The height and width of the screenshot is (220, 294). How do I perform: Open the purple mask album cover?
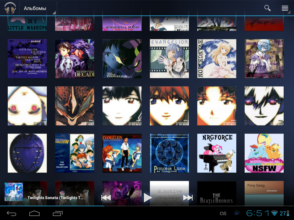pos(27,153)
